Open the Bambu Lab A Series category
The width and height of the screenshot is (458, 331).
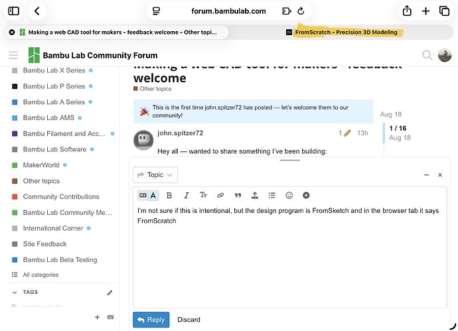coord(54,102)
